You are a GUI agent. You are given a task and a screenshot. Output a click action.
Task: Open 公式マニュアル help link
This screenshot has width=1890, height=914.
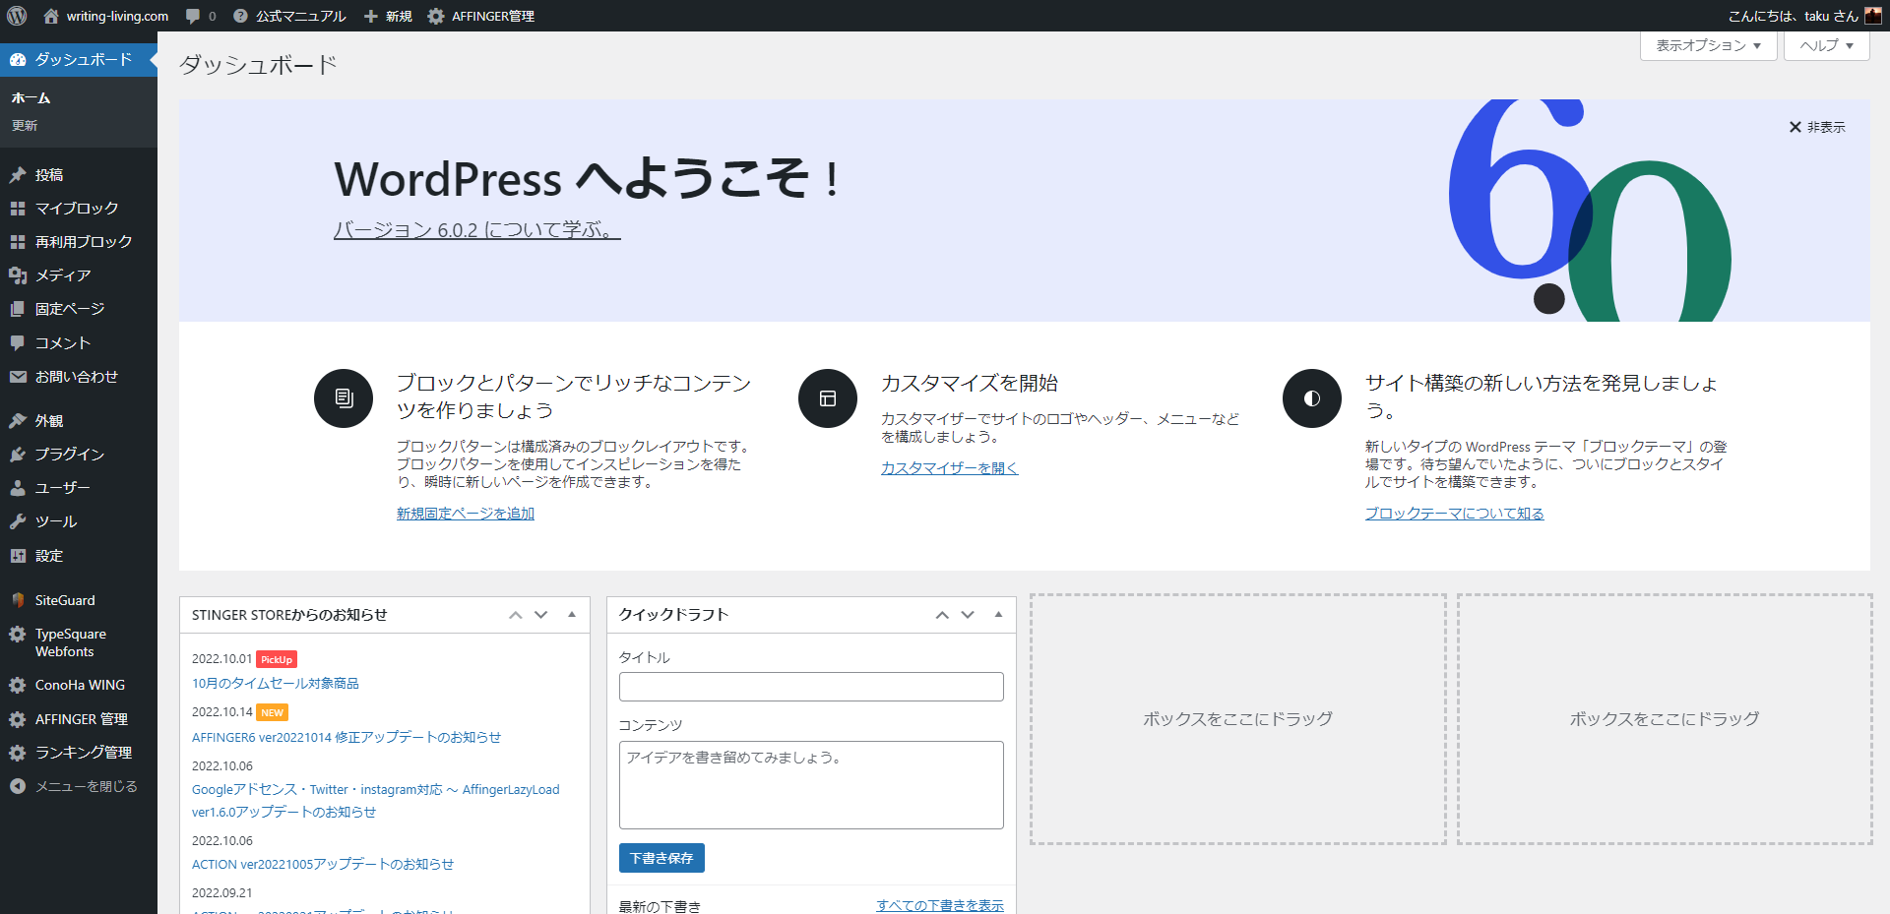[289, 16]
